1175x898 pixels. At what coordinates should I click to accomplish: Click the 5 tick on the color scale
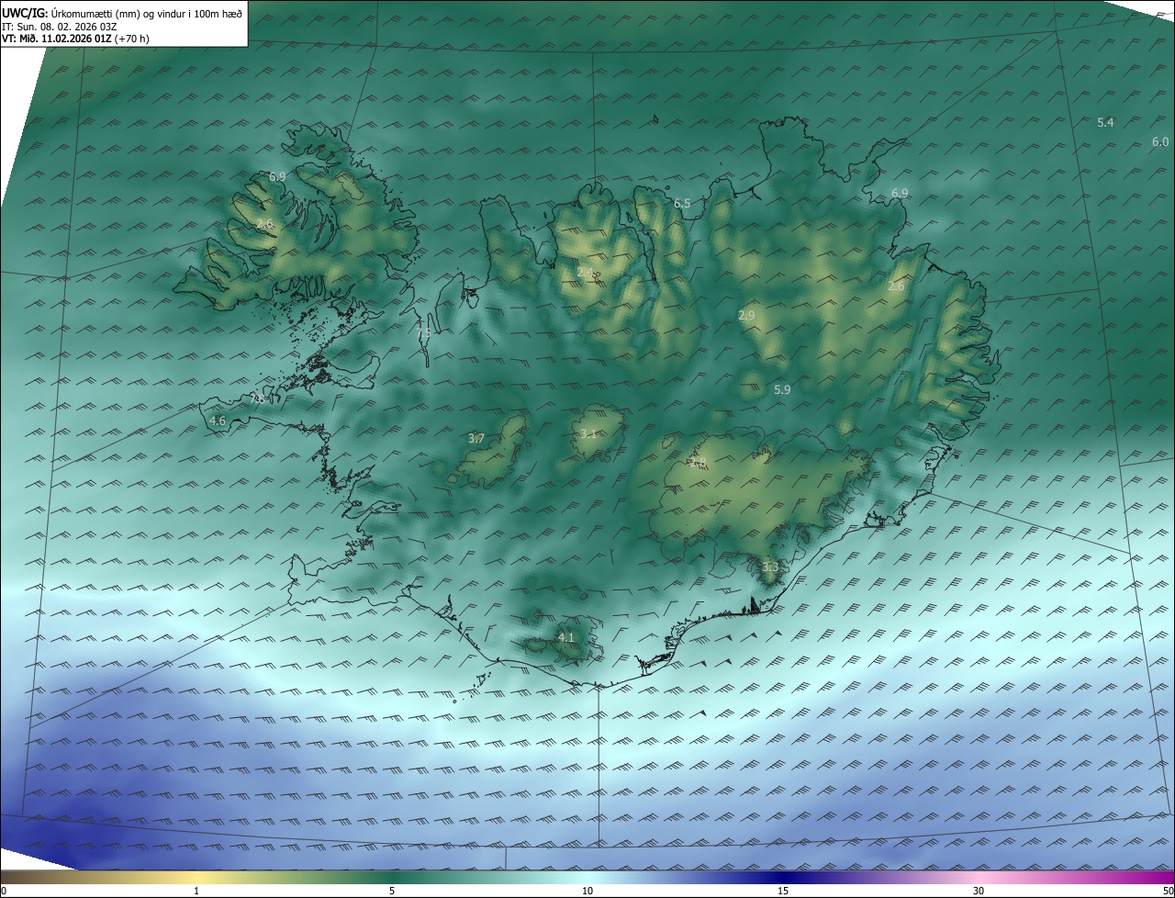pos(392,891)
